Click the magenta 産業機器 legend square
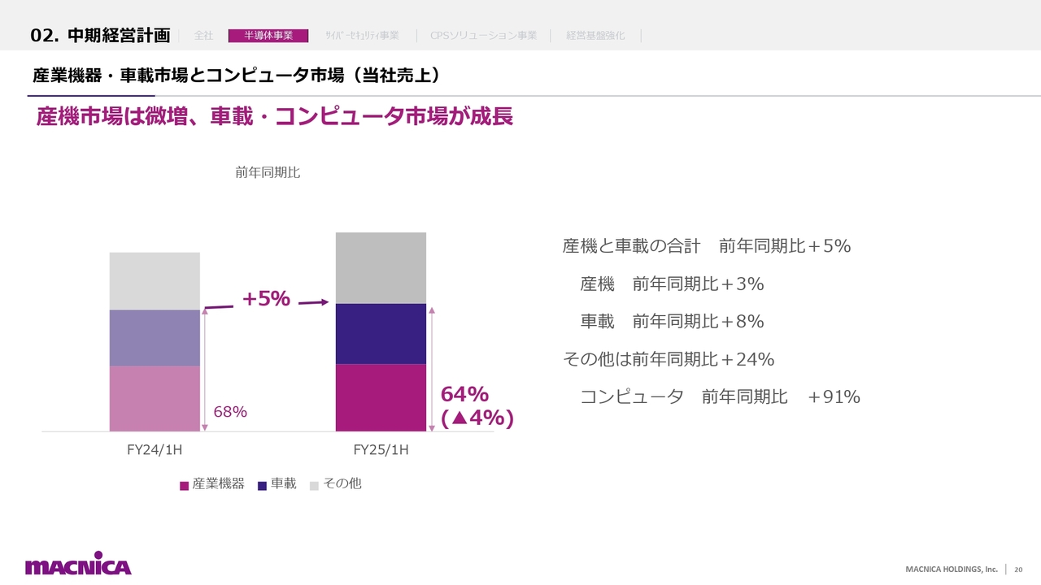This screenshot has width=1041, height=585. tap(184, 485)
